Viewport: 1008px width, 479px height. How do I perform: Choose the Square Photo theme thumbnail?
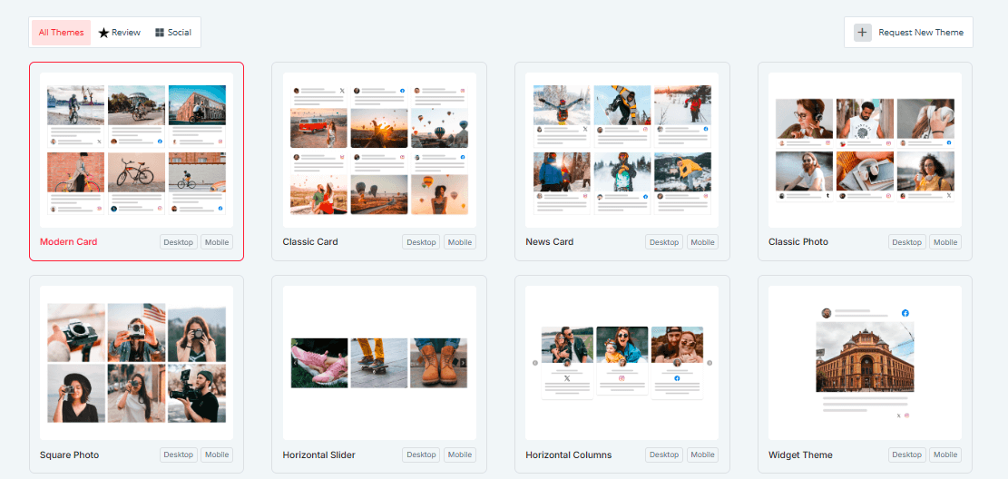click(136, 363)
